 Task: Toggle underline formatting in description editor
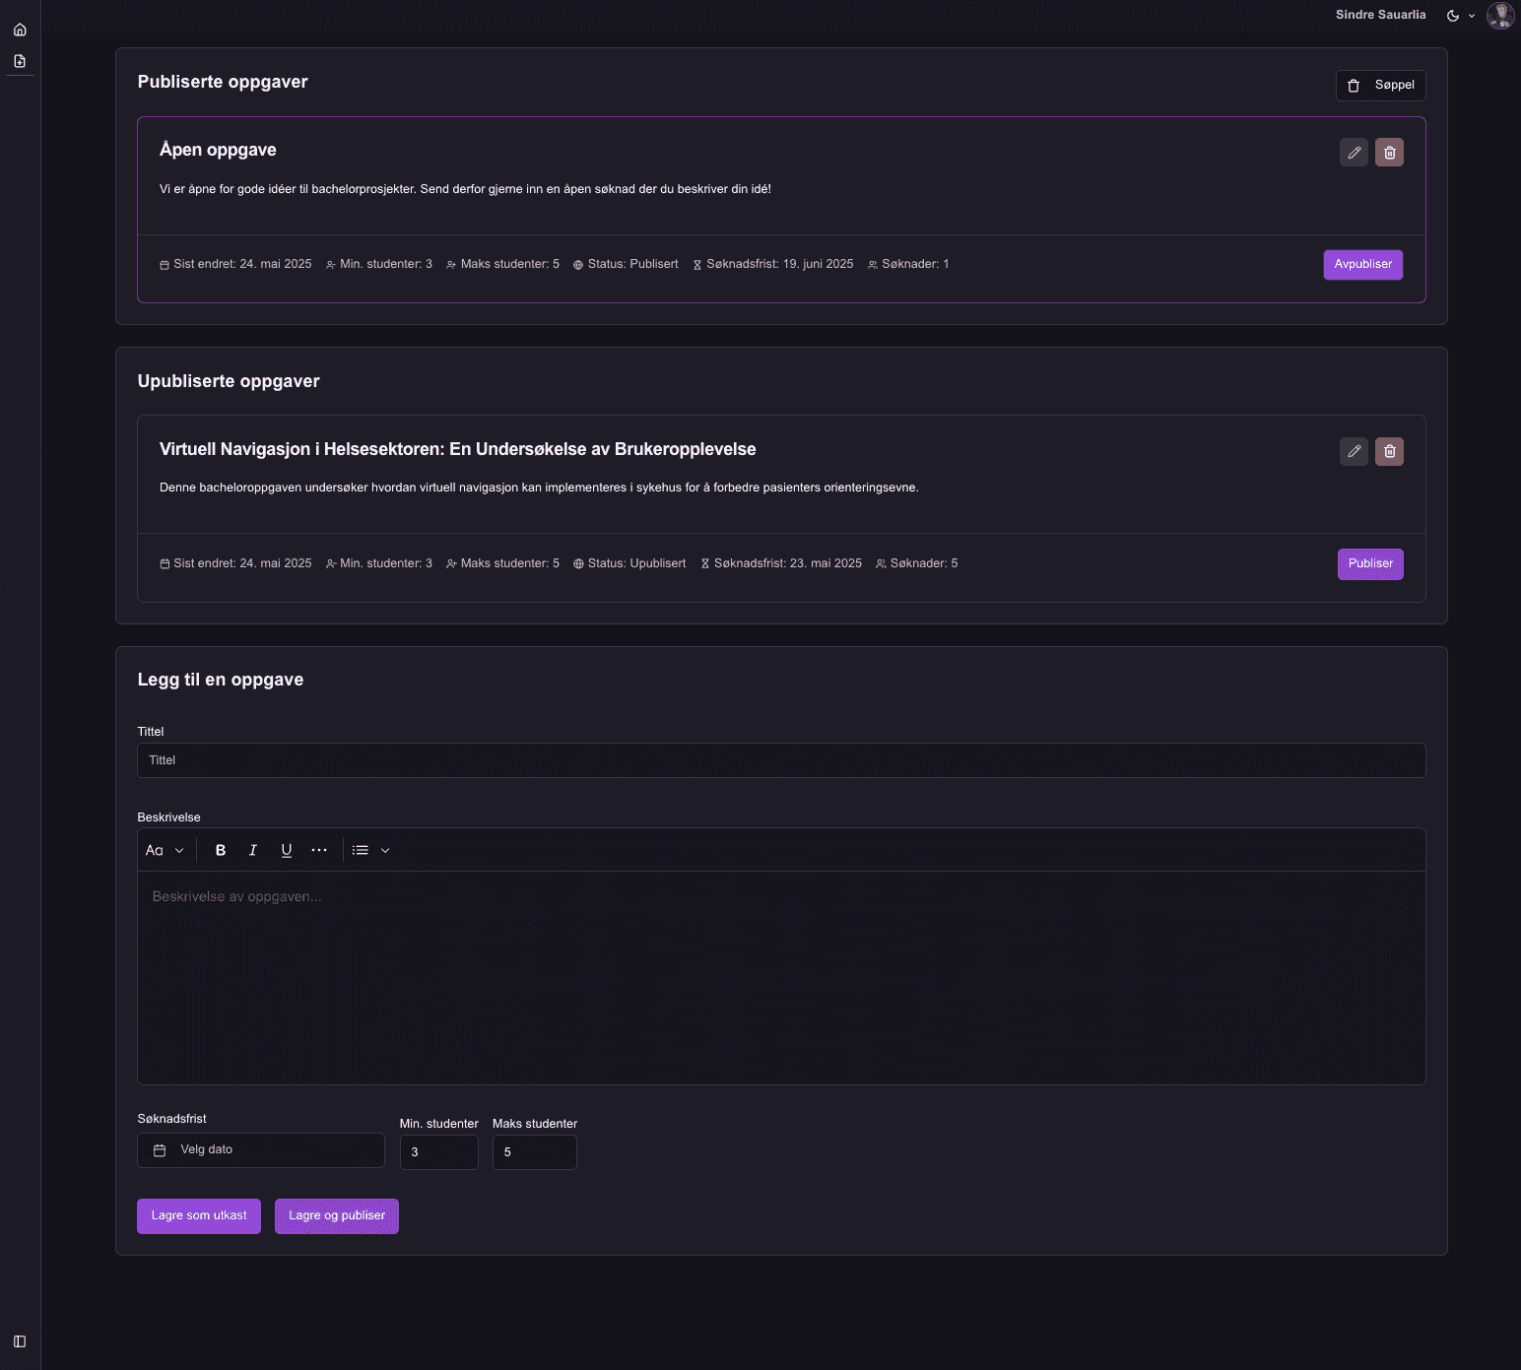(287, 850)
